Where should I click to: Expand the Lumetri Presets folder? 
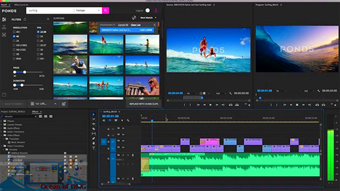[2, 125]
